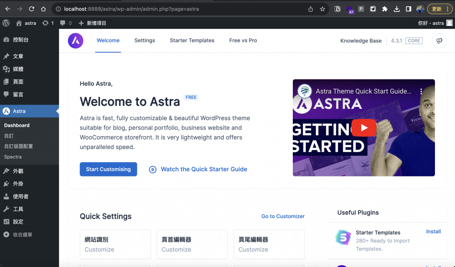Switch to Free vs Pro tab
The height and width of the screenshot is (267, 455).
[243, 40]
